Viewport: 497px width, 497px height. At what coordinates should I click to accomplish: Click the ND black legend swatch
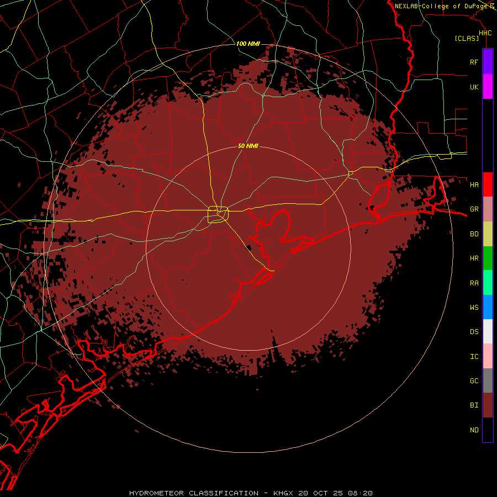488,430
